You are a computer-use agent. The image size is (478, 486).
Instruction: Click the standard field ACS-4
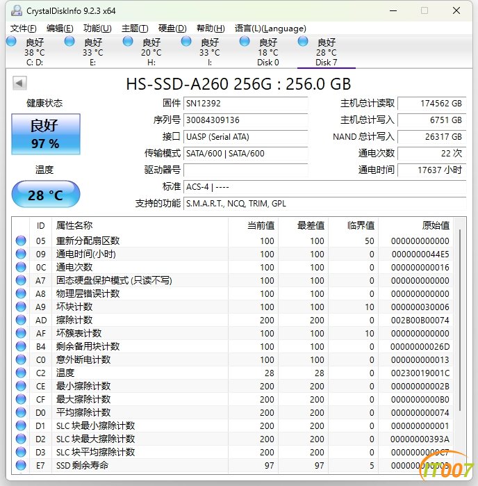point(325,187)
